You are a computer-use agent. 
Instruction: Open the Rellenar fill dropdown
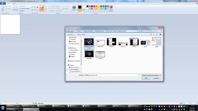[66, 9]
